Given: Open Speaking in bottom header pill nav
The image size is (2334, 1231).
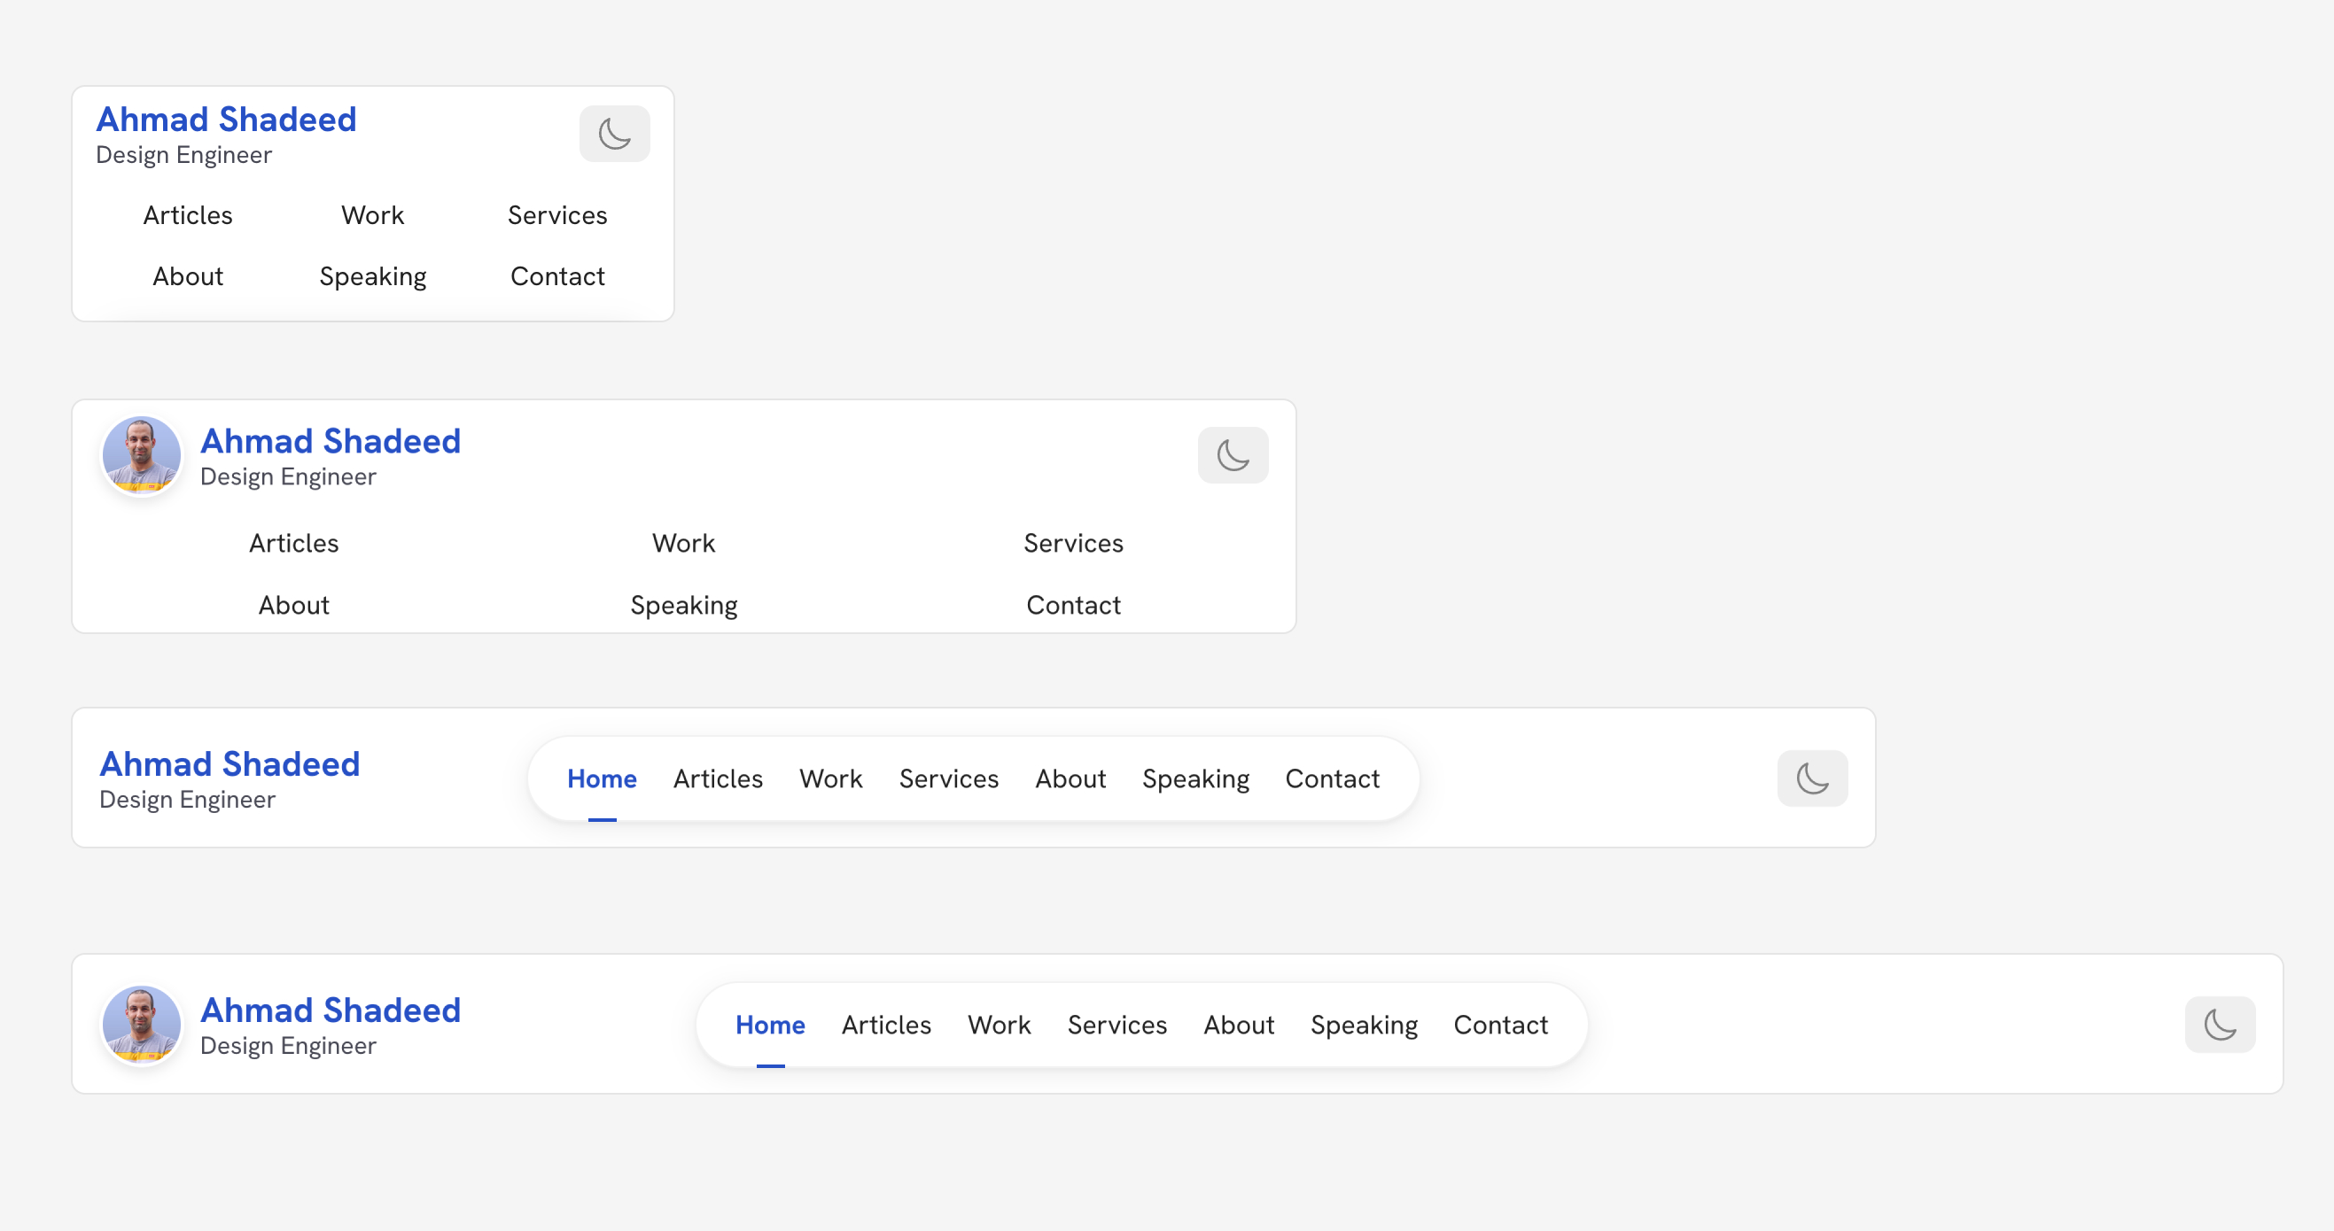Looking at the screenshot, I should 1364,1026.
